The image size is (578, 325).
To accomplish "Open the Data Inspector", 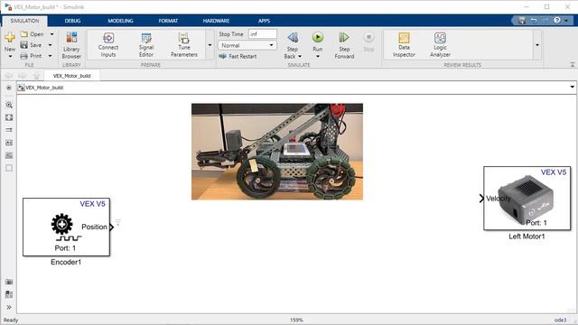I will click(x=404, y=44).
